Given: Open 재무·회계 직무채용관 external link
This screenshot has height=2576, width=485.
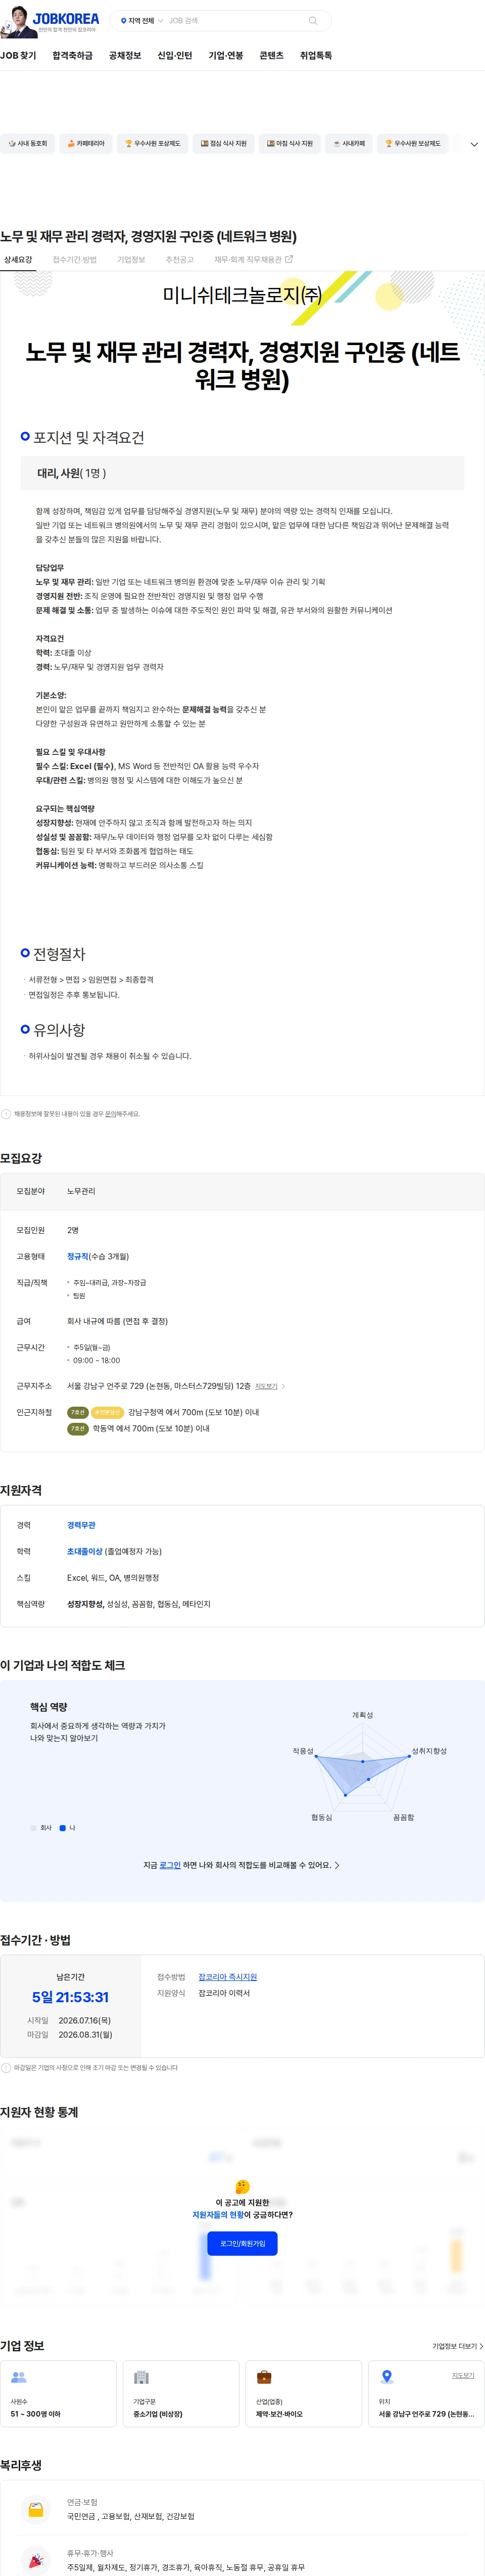Looking at the screenshot, I should (x=254, y=260).
